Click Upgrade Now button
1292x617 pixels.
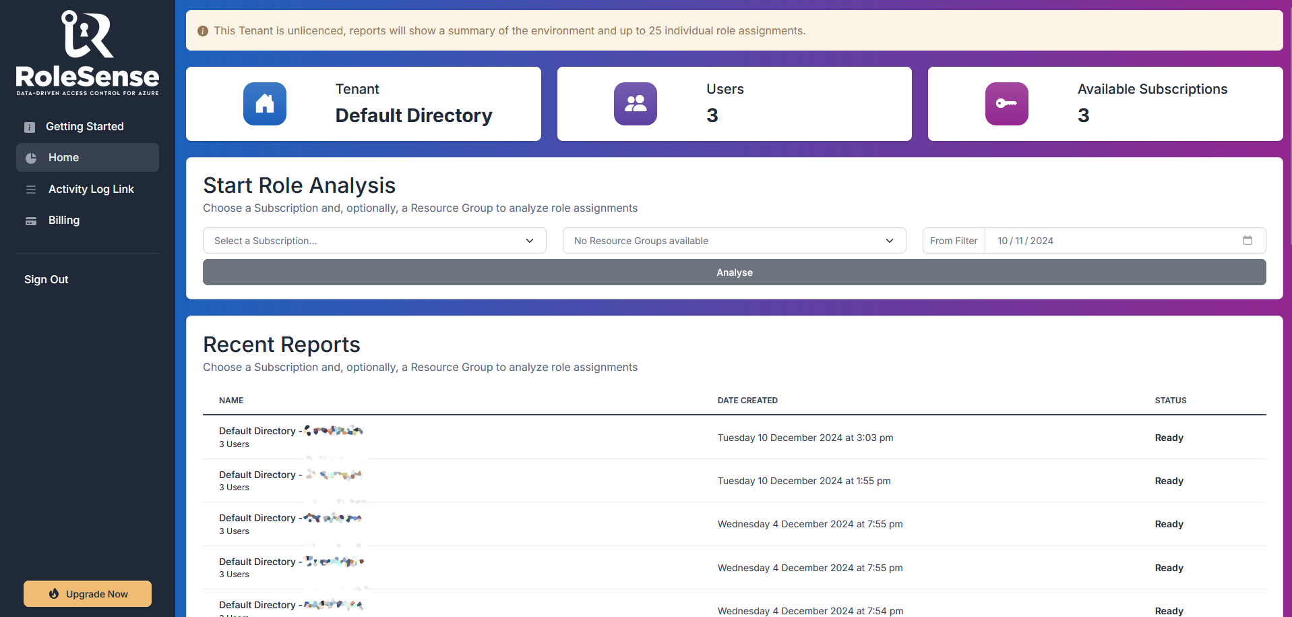[88, 594]
